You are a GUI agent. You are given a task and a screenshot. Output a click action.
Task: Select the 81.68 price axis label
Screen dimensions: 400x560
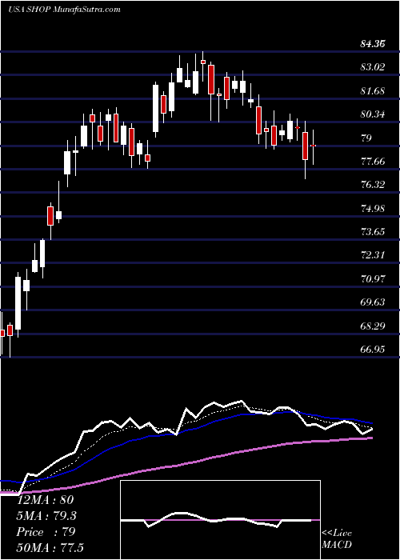(x=373, y=91)
